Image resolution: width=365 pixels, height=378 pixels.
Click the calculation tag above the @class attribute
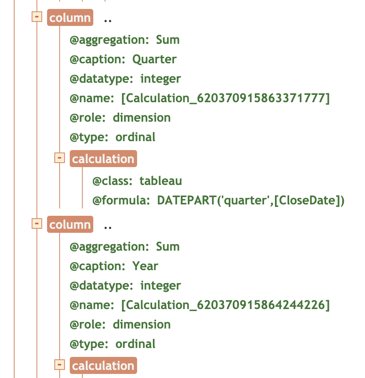pos(103,159)
